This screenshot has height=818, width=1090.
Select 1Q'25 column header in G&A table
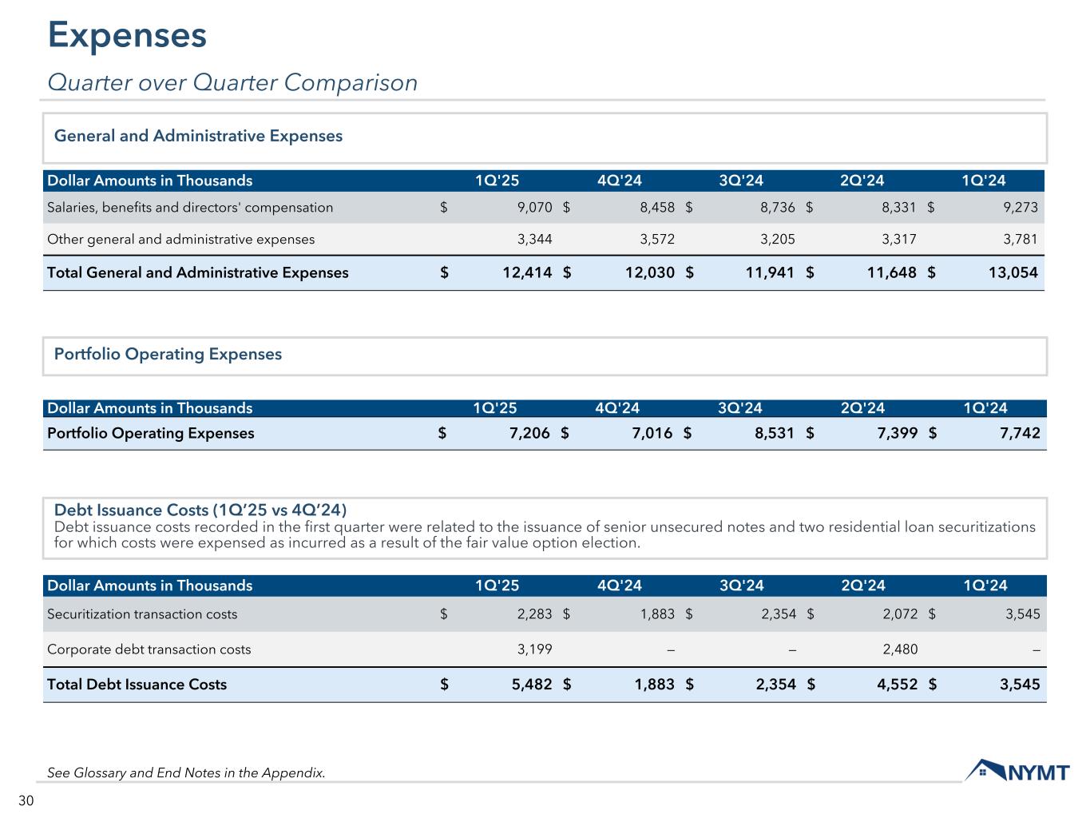pyautogui.click(x=497, y=181)
